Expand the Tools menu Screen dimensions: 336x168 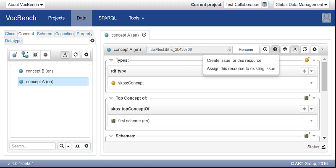[x=136, y=18]
